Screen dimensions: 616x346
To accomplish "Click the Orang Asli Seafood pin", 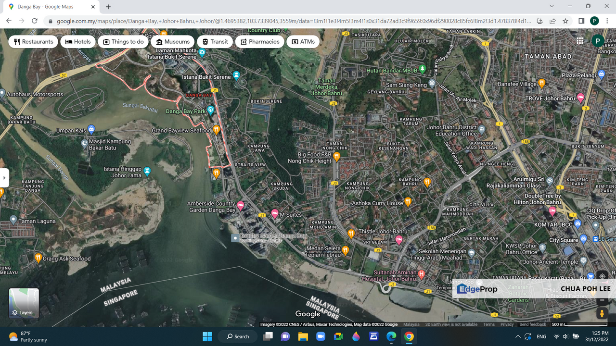I will click(38, 258).
